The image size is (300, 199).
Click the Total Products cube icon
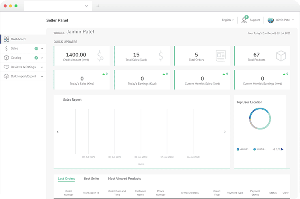[281, 56]
